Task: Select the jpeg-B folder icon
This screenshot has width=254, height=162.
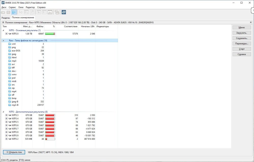Action: 10,101
